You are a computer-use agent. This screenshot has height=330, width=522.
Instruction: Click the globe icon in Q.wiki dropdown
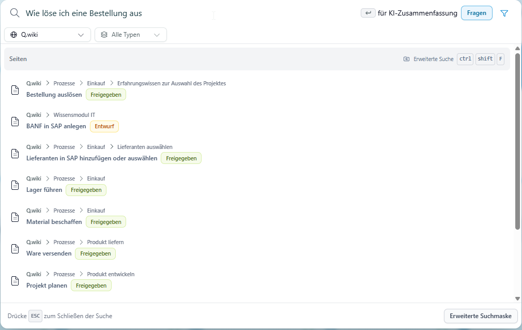tap(13, 35)
